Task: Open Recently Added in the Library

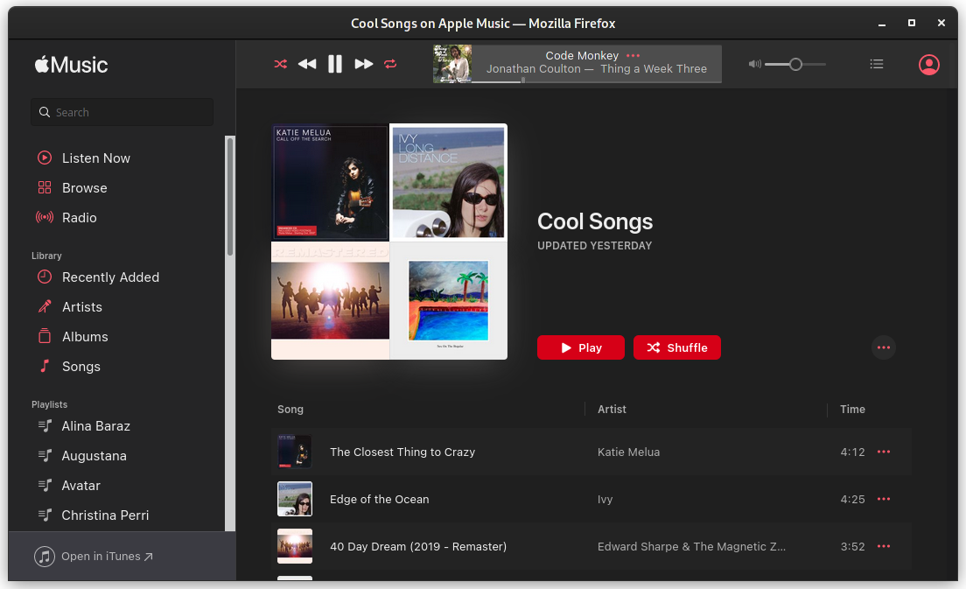Action: [x=110, y=277]
